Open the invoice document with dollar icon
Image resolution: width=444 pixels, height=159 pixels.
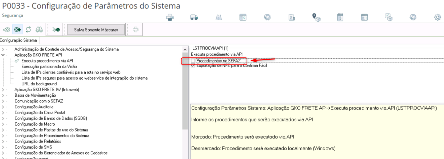click(292, 17)
